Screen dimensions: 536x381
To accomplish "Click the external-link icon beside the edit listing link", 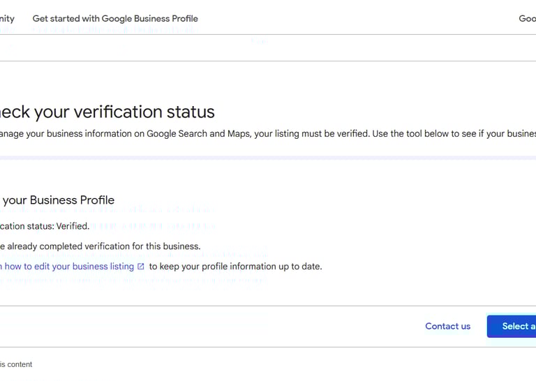I will point(141,267).
